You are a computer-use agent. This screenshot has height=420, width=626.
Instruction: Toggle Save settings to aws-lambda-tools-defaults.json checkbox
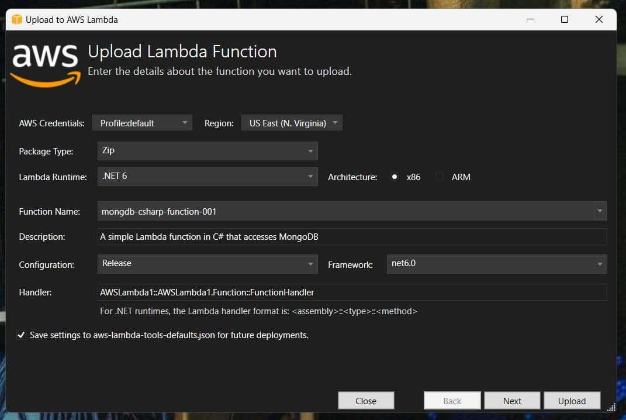click(22, 335)
